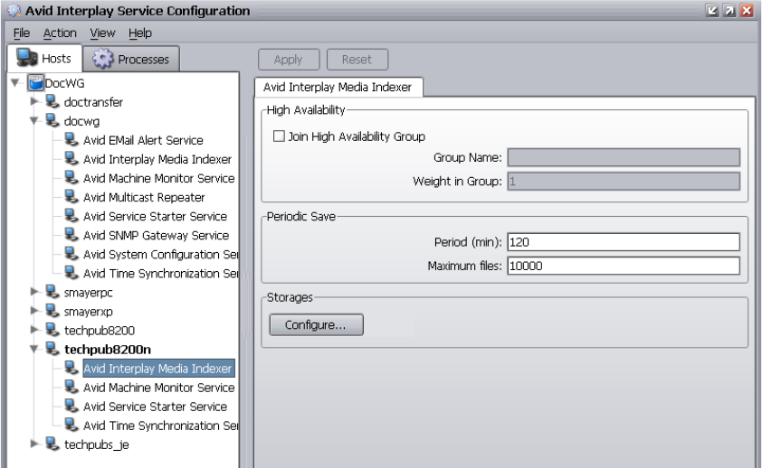Viewport: 762px width, 468px height.
Task: Click the Avid EMail Alert Service icon
Action: click(71, 140)
